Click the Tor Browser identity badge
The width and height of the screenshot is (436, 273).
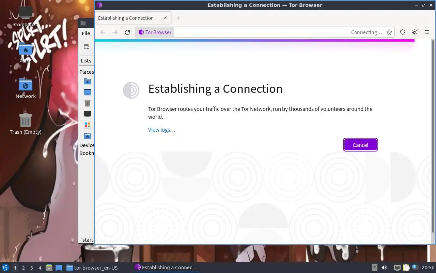coord(155,32)
